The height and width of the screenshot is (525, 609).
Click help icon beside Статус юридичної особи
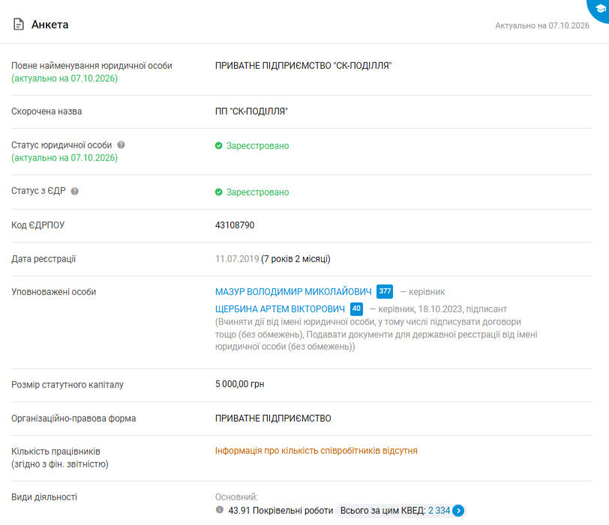(x=121, y=145)
